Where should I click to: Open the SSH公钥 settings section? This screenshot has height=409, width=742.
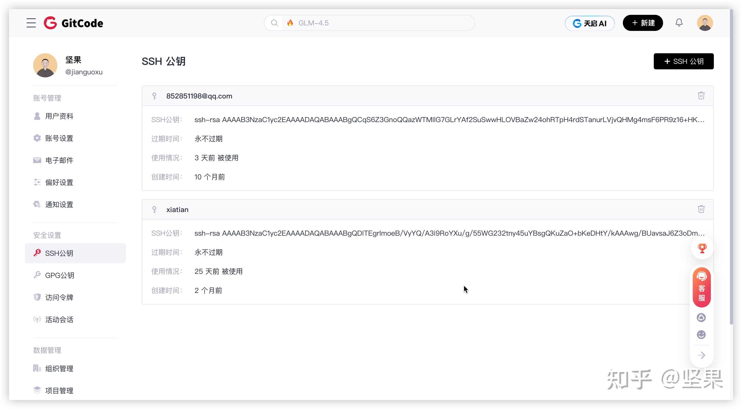(59, 253)
